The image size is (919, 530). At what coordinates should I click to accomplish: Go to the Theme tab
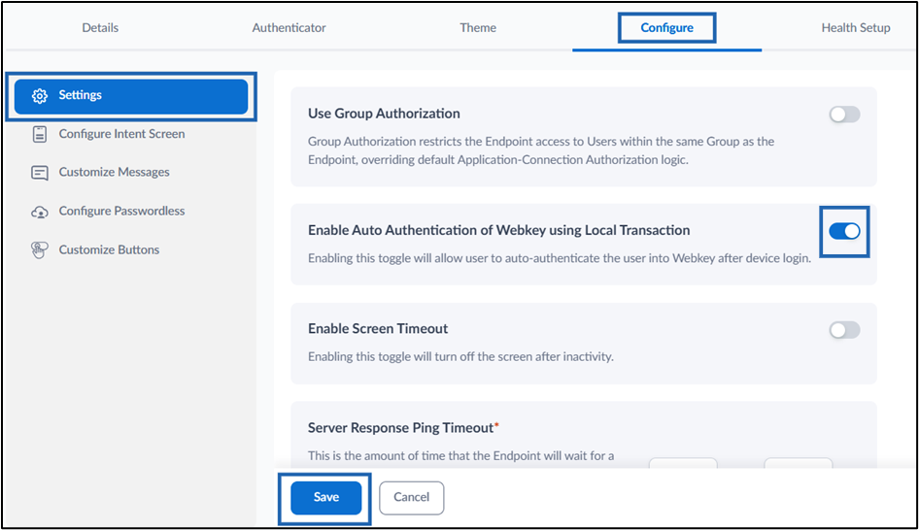tap(478, 27)
